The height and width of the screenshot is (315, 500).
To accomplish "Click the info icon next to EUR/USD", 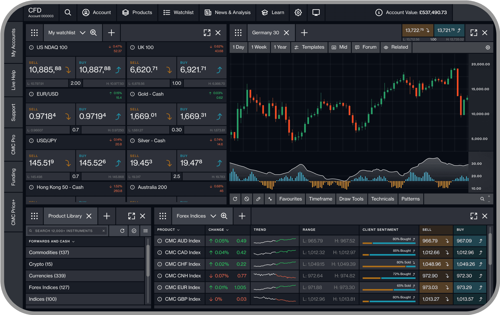I will click(31, 94).
